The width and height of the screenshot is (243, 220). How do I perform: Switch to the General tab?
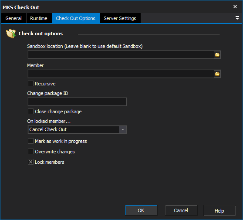tap(13, 18)
